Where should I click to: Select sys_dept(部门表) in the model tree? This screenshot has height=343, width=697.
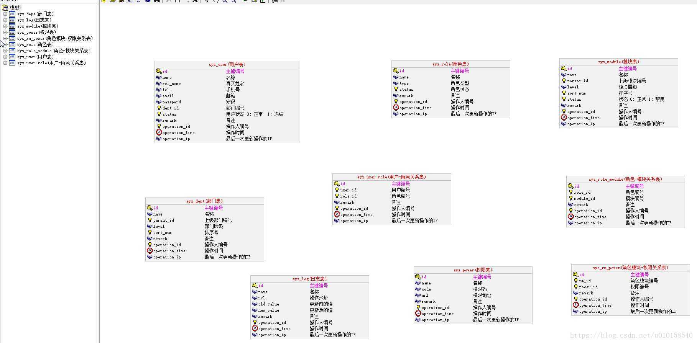35,14
